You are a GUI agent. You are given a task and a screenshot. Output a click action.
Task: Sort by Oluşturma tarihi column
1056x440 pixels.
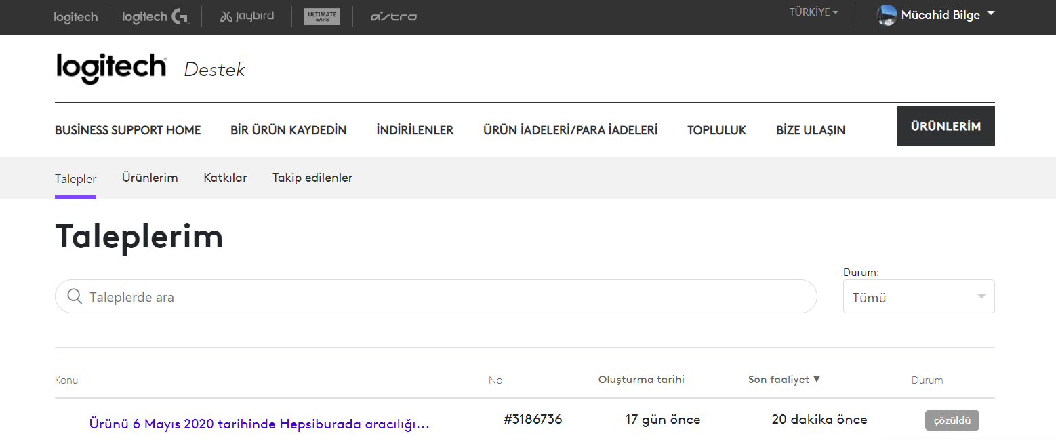(641, 380)
